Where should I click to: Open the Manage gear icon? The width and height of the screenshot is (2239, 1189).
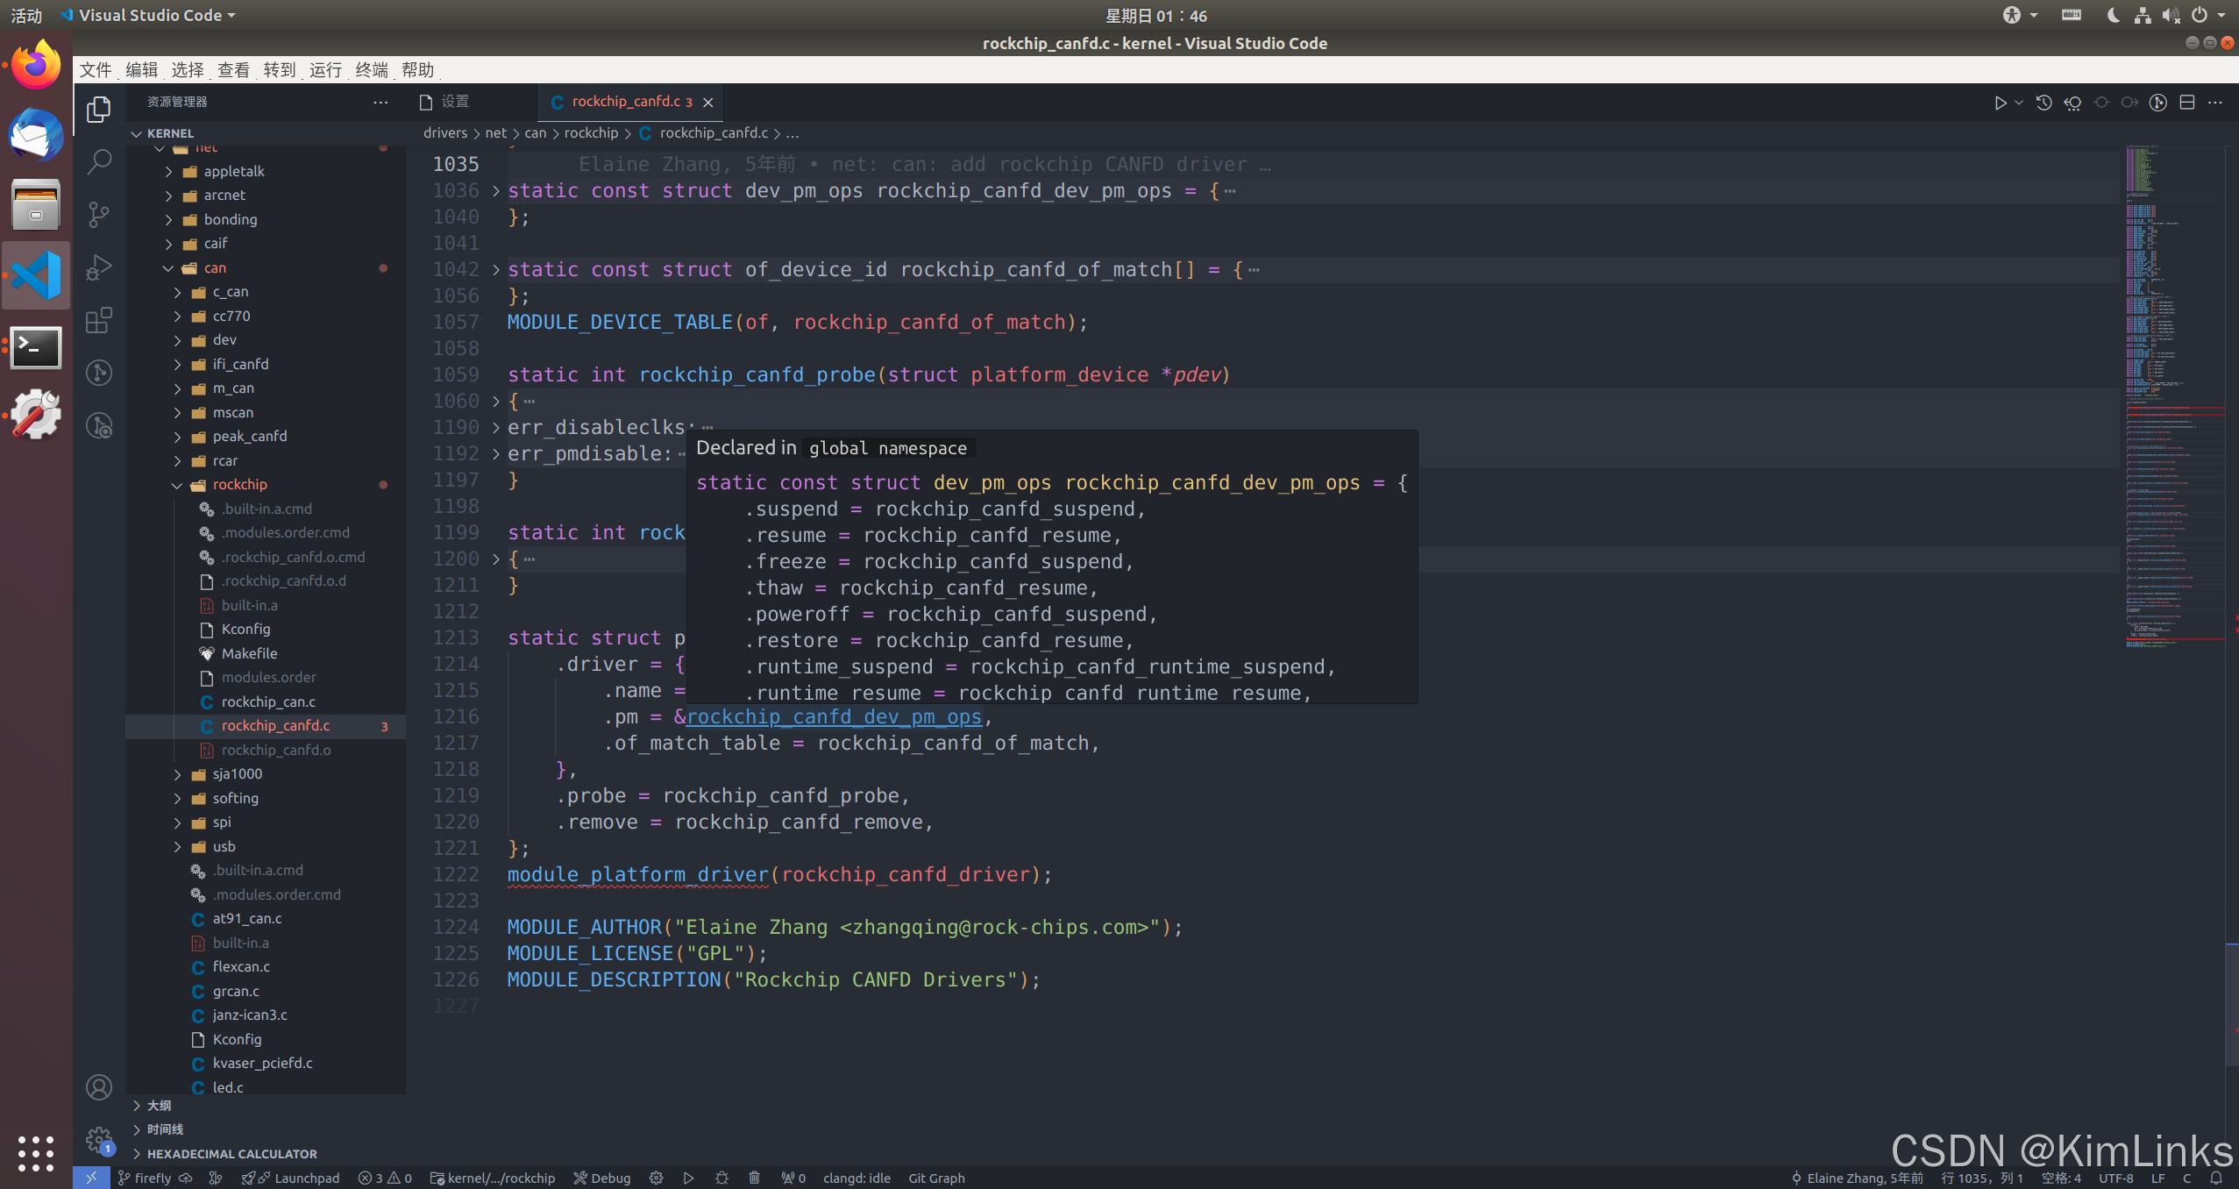point(99,1140)
